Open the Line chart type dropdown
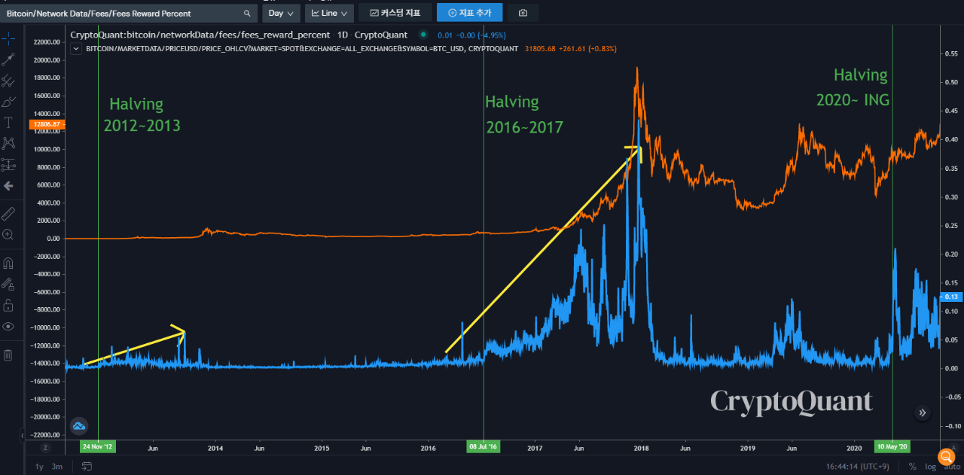This screenshot has width=964, height=475. tap(328, 12)
